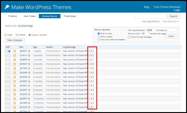
Task: Select the right diff radio in 2.0.2 row
Action: click(x=9, y=56)
